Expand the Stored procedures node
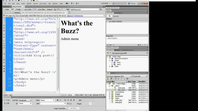This screenshot has height=111, width=198. click(110, 59)
